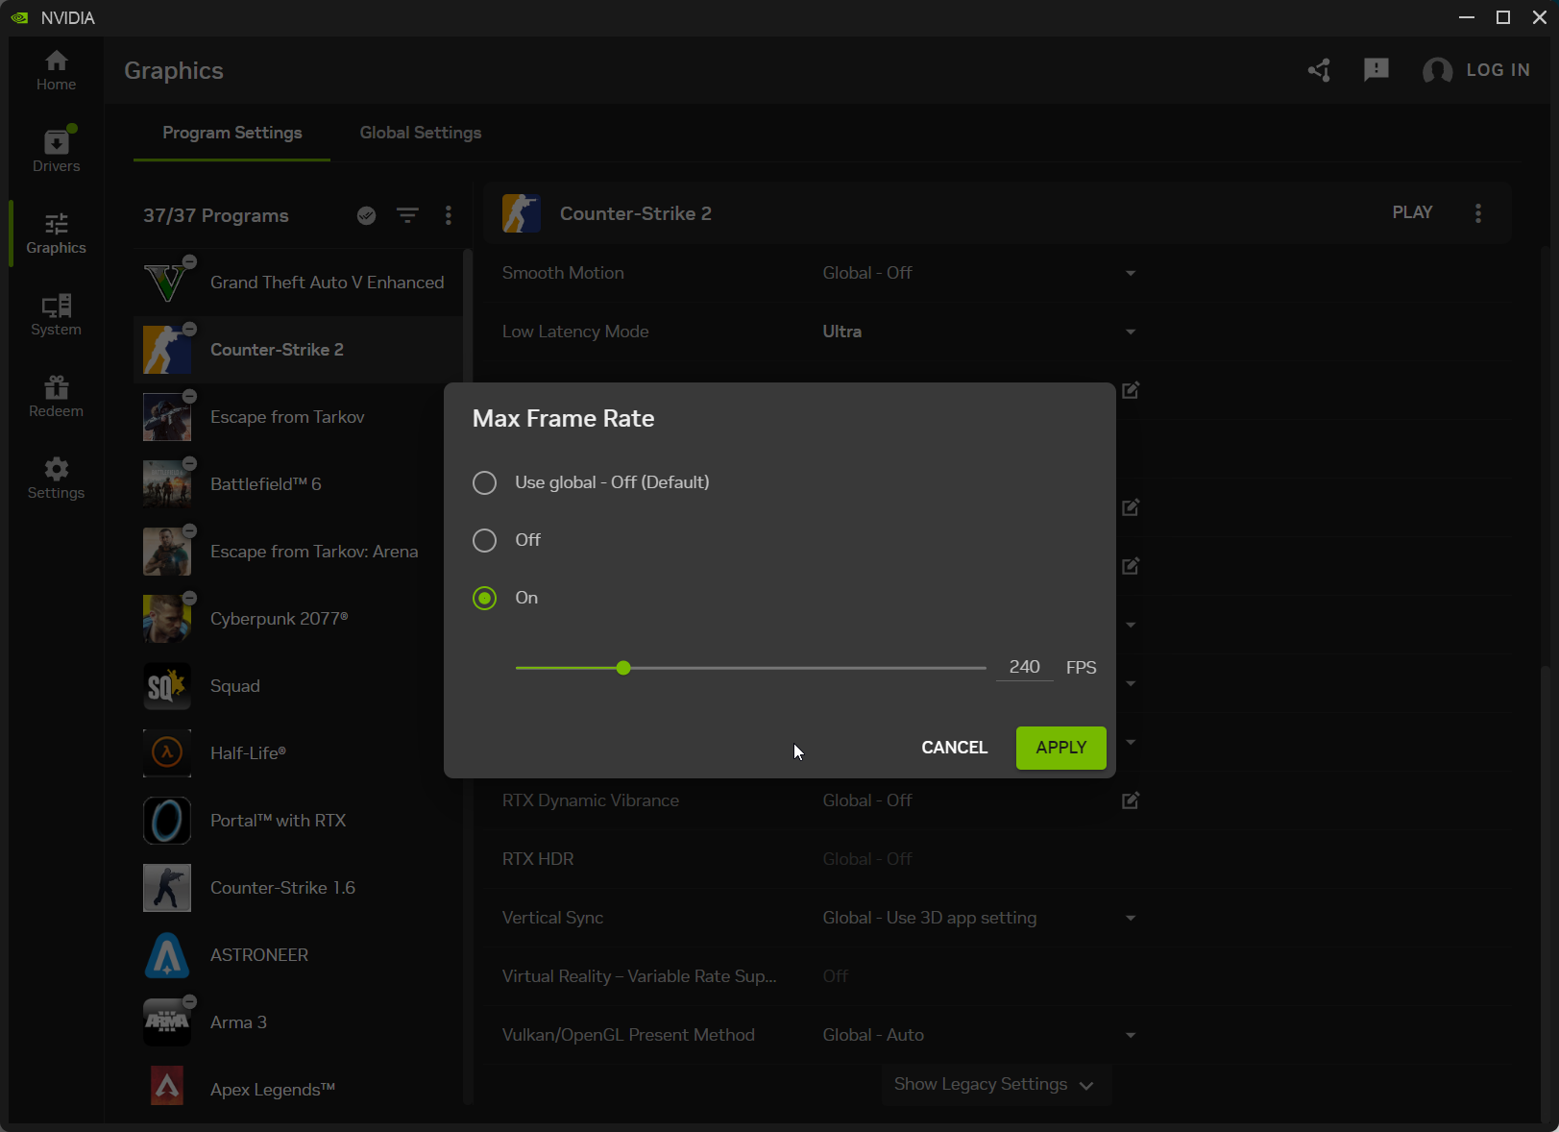Switch to the Global Settings tab

coord(421,133)
